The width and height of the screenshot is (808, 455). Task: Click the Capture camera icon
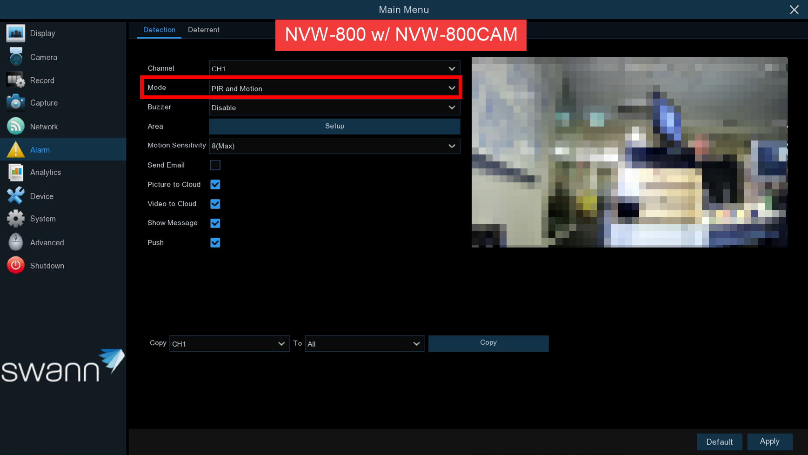pyautogui.click(x=16, y=103)
